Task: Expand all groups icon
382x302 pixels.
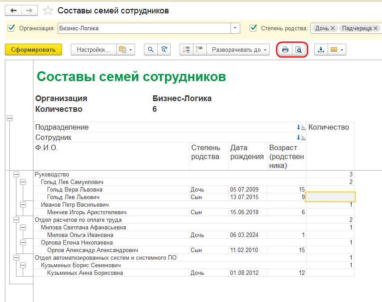Action: pyautogui.click(x=200, y=50)
